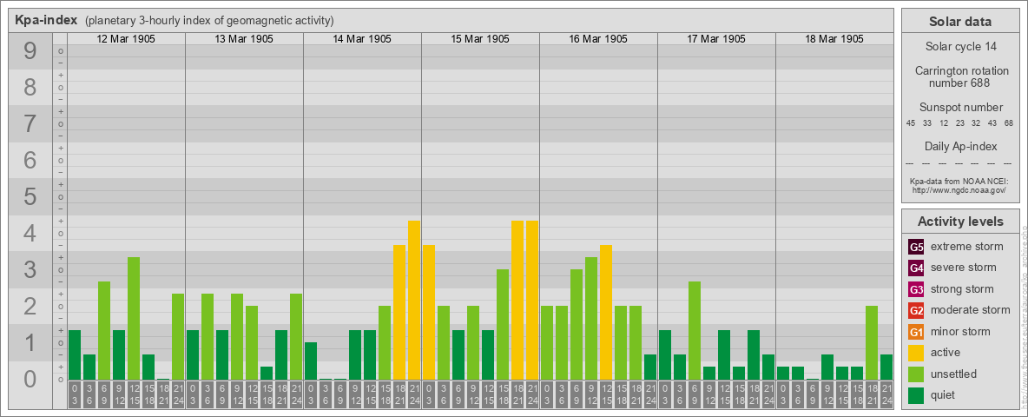Viewport: 1028px width, 417px height.
Task: Click the 'strong storm' legend label
Action: [962, 288]
